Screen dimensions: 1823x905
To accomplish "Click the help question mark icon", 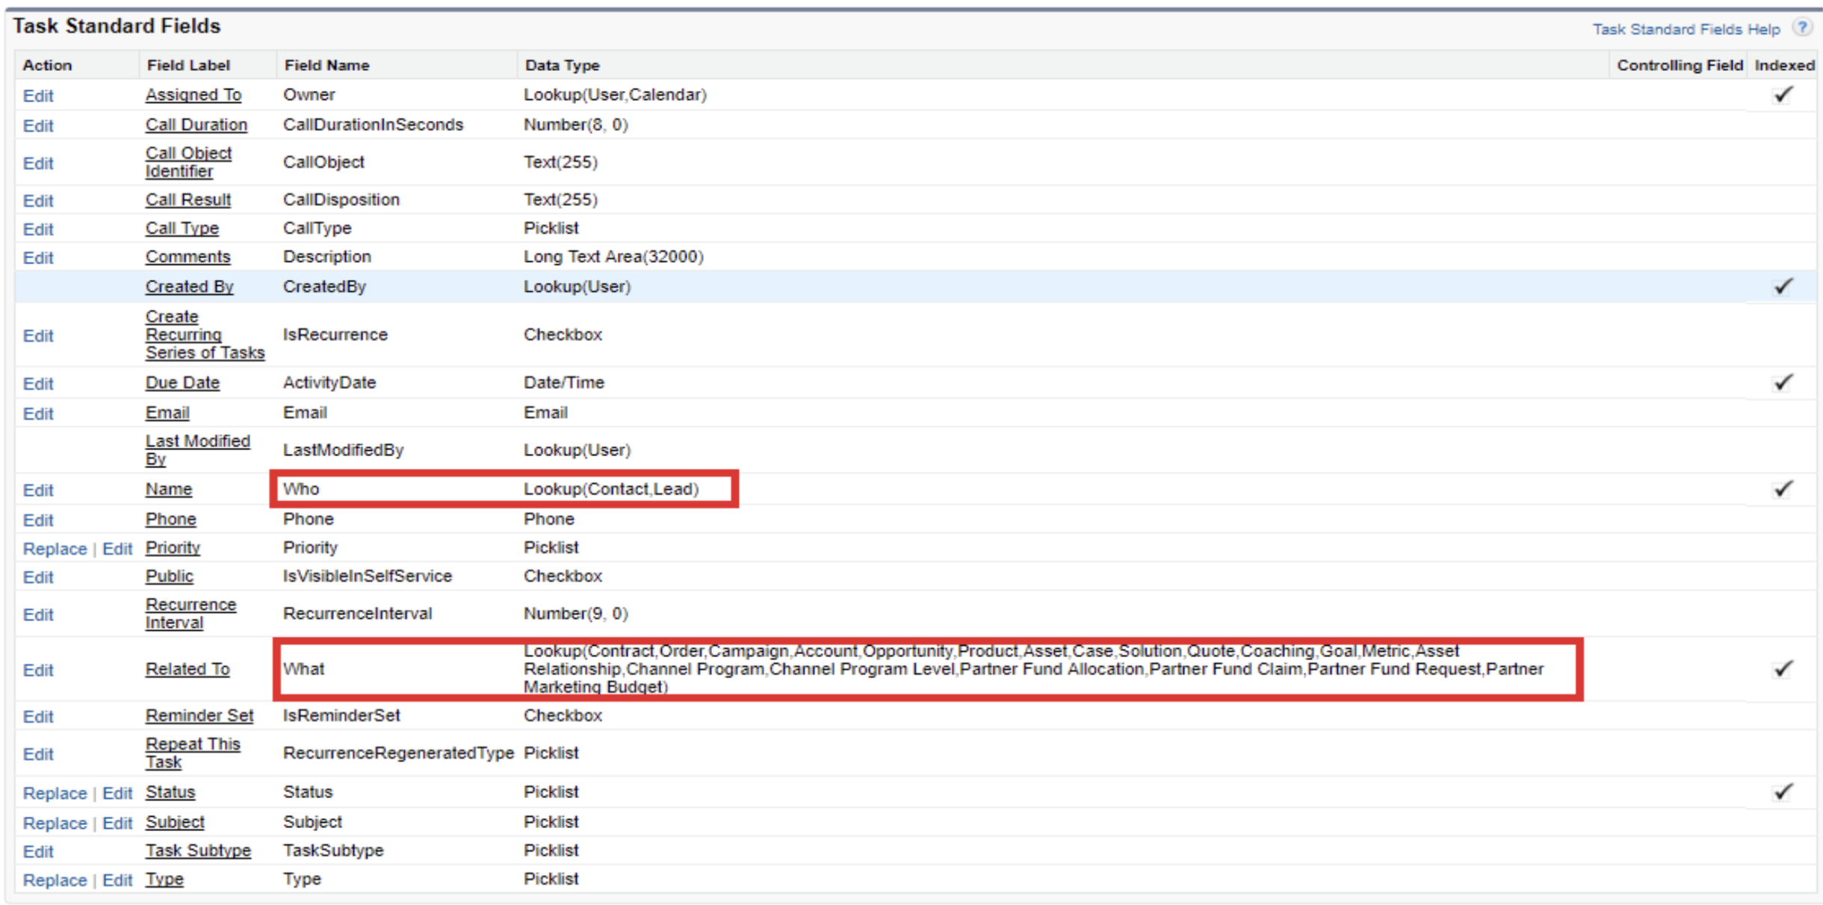I will [1801, 28].
